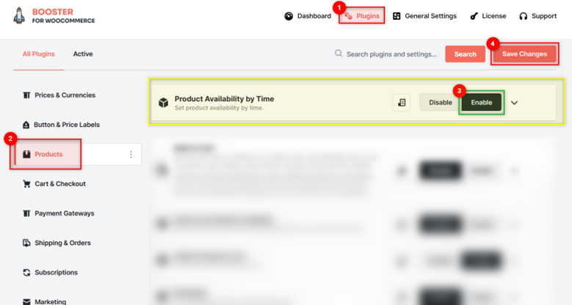The image size is (572, 305).
Task: Select the Cart & Checkout category
Action: tap(54, 183)
